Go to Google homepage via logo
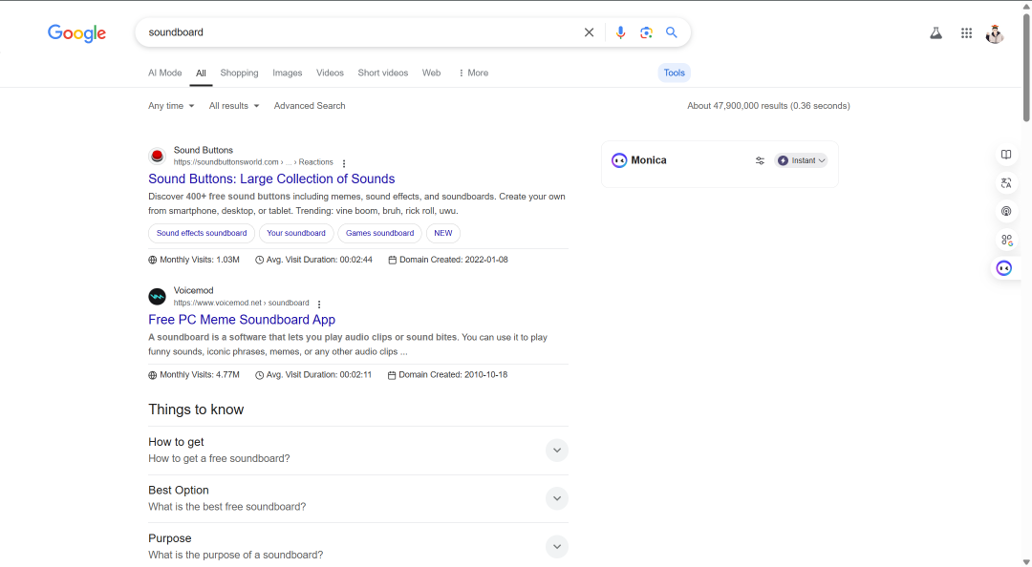Viewport: 1032px width, 567px height. [77, 32]
